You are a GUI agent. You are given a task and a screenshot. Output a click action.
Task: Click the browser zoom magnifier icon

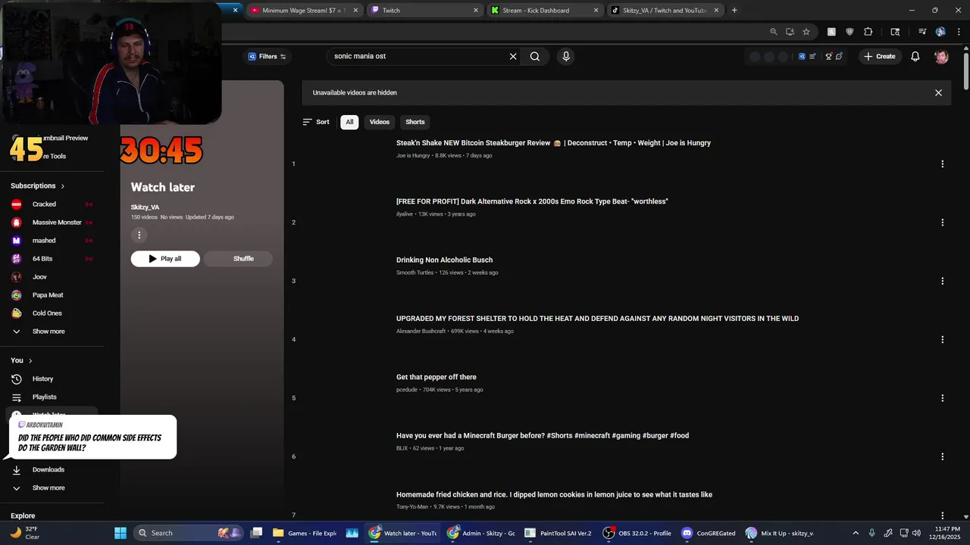[773, 32]
